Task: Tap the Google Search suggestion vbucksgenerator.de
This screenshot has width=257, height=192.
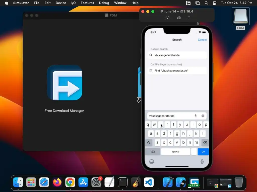Action: [177, 55]
